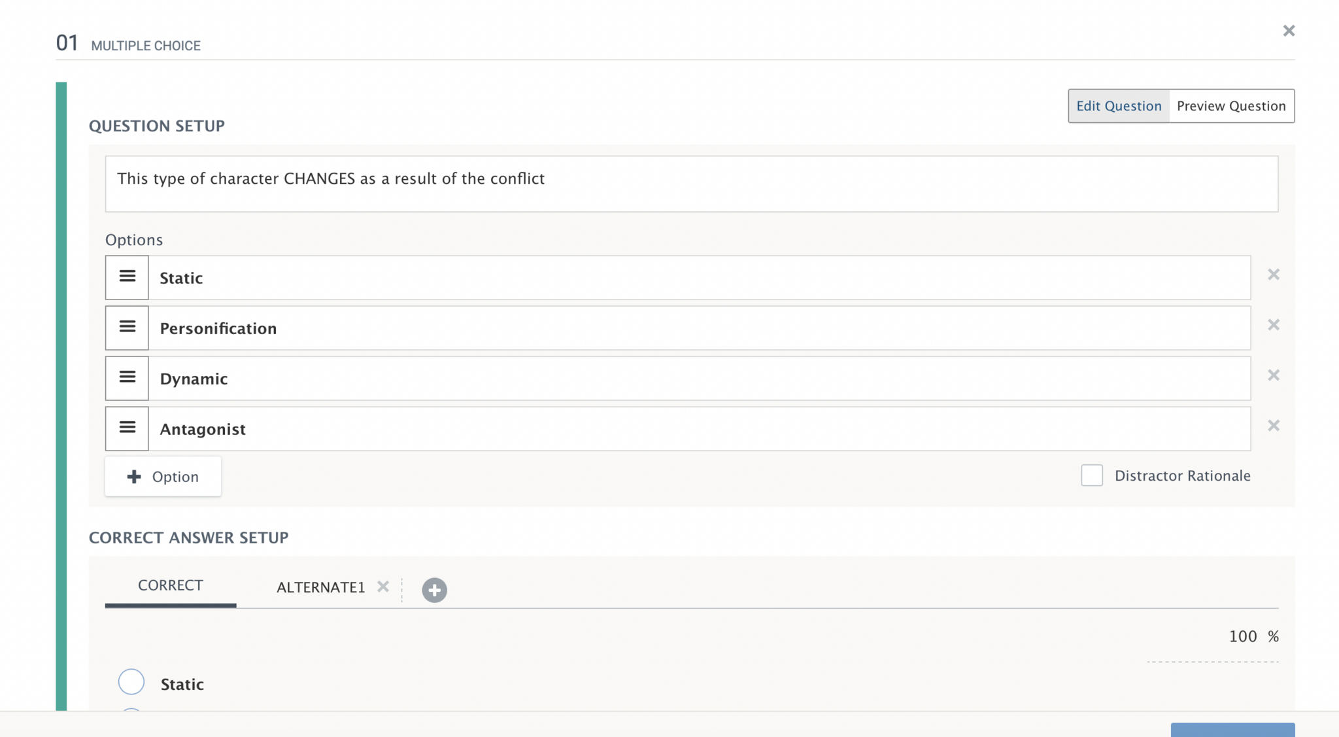The width and height of the screenshot is (1339, 737).
Task: Click the drag handle beside Dynamic option
Action: [x=127, y=378]
